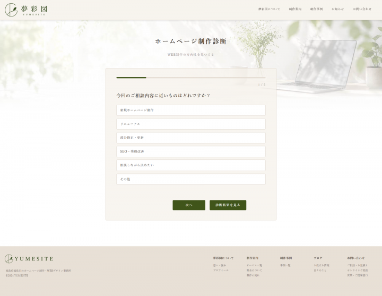382x296 pixels.
Task: Open 料金について in the footer
Action: point(254,270)
